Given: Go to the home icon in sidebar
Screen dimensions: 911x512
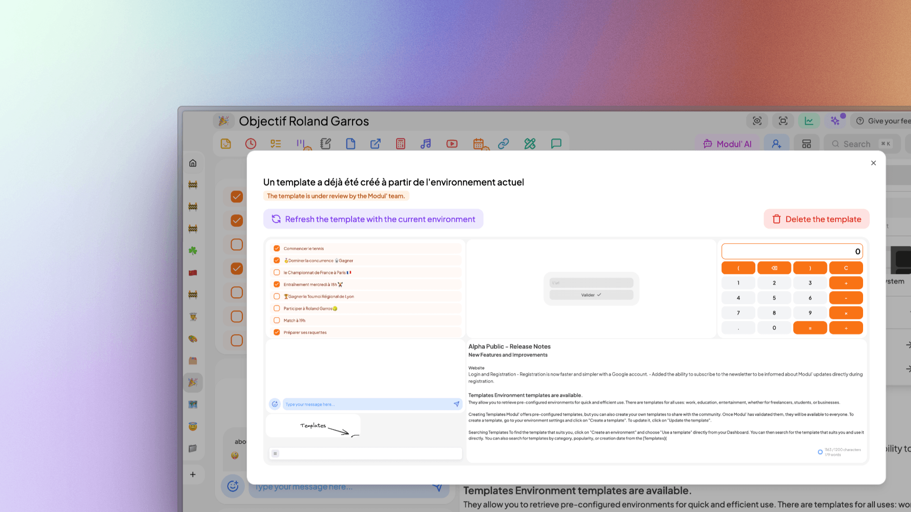Looking at the screenshot, I should pos(193,163).
